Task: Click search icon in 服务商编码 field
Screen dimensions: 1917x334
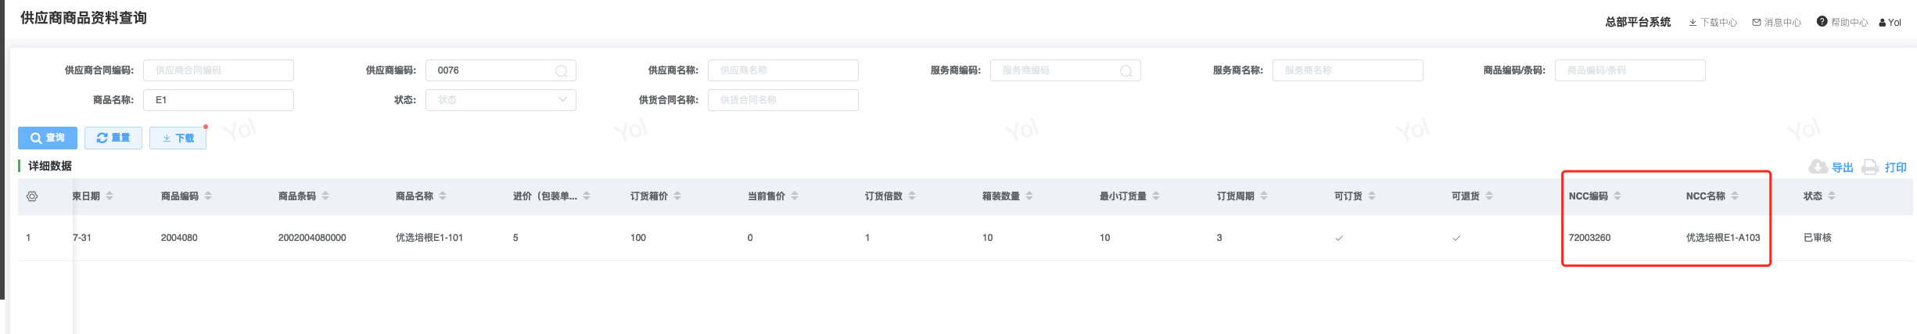Action: coord(1125,71)
